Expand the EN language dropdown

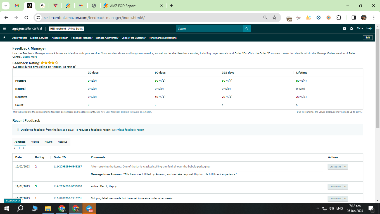[x=360, y=28]
